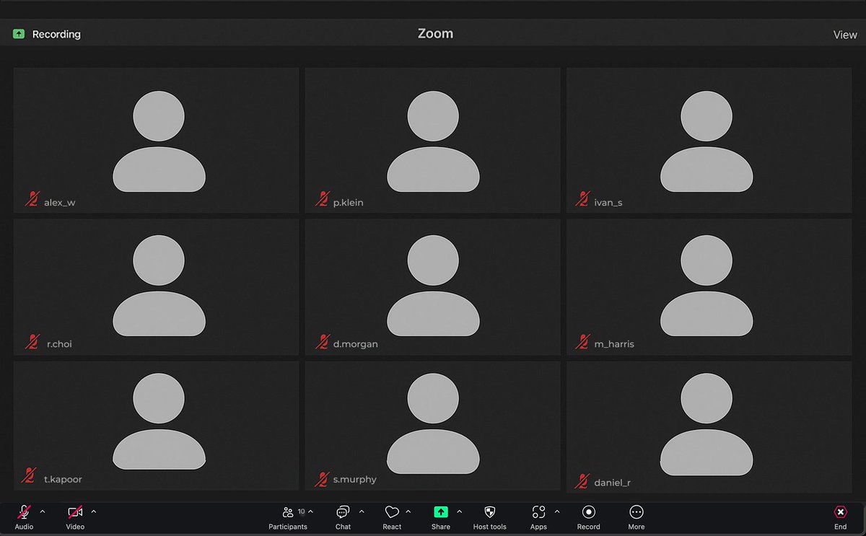Click the daniel_r name label
Screen dimensions: 866x536
click(613, 483)
